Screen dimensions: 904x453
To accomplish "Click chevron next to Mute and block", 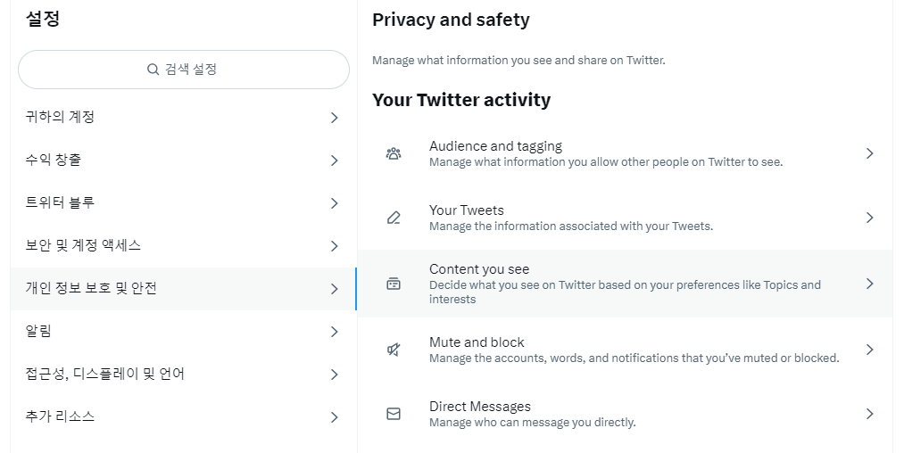I will pyautogui.click(x=869, y=350).
